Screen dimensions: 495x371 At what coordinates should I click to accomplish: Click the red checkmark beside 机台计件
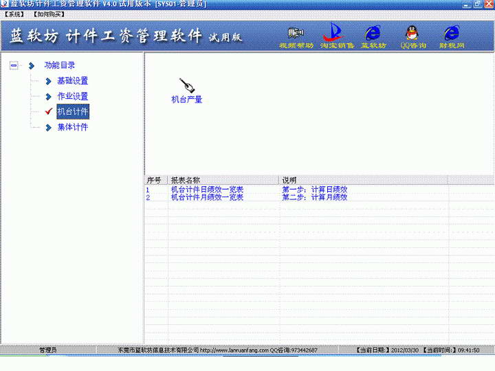49,111
